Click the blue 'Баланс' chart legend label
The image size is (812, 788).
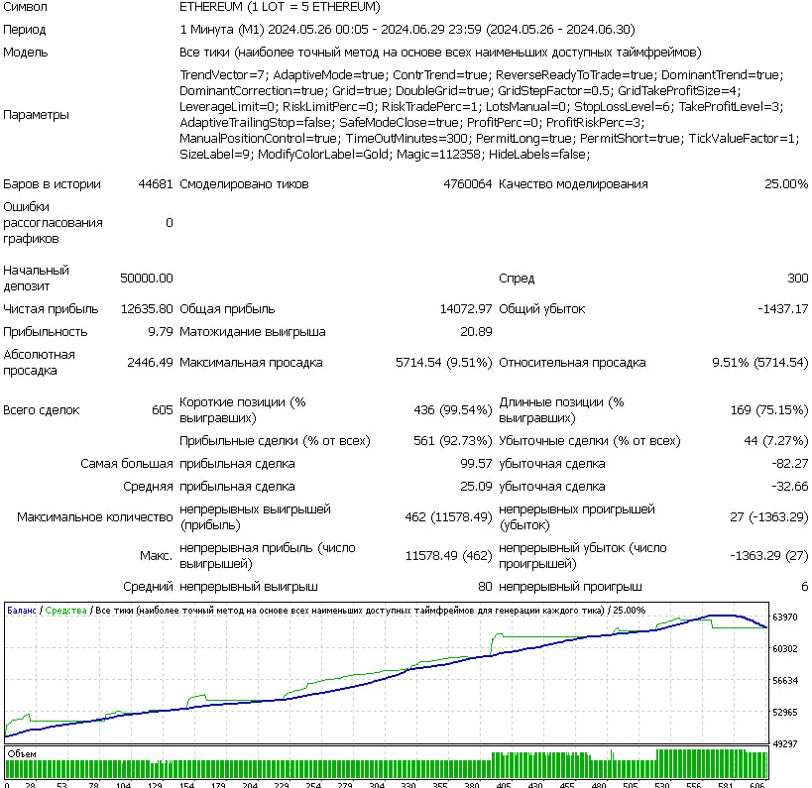click(x=22, y=611)
